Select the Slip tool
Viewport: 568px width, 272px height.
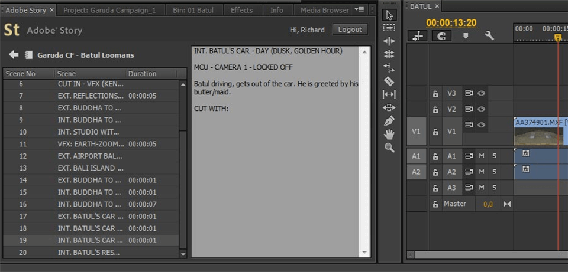[389, 94]
